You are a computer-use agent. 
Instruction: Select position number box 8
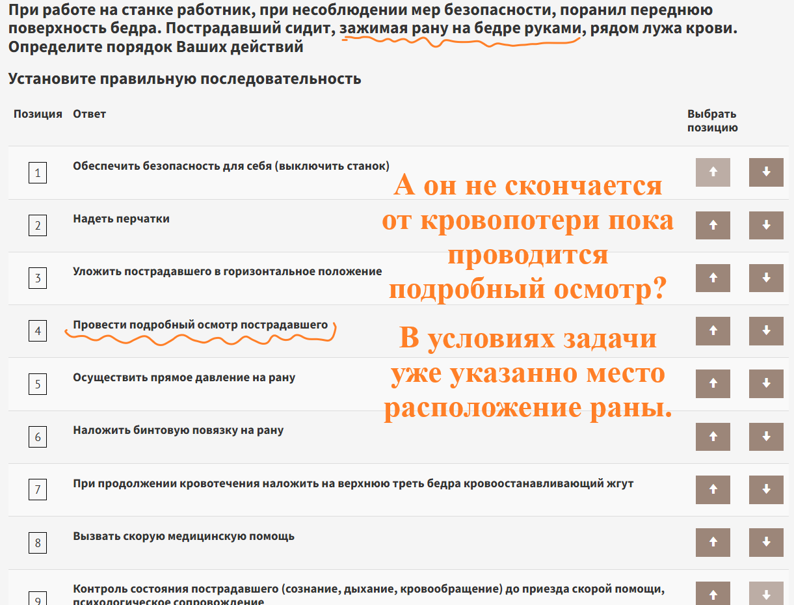coord(38,543)
